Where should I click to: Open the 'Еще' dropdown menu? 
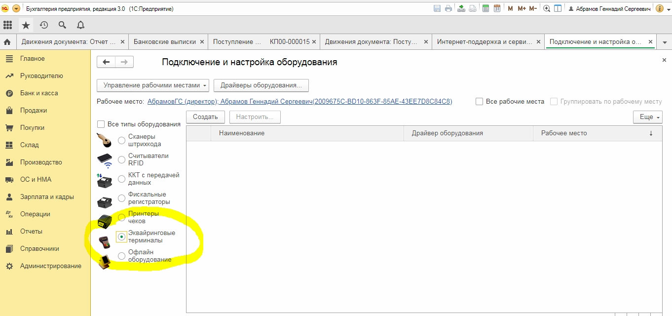click(647, 117)
